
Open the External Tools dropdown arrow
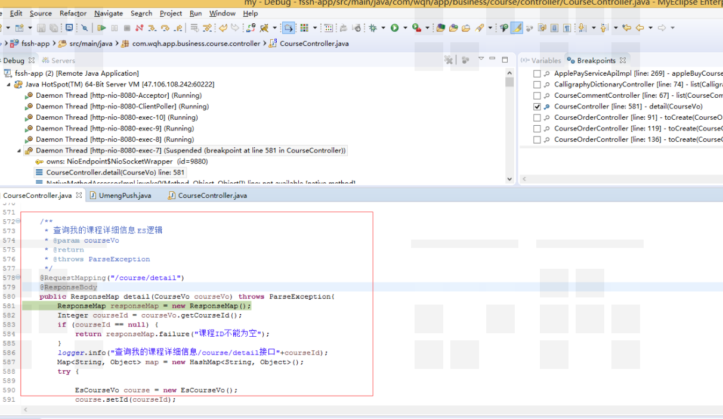pyautogui.click(x=427, y=27)
